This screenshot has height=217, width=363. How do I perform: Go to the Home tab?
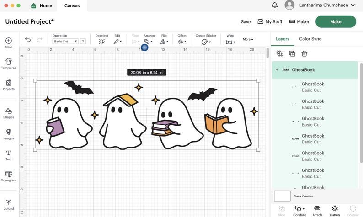pos(42,6)
